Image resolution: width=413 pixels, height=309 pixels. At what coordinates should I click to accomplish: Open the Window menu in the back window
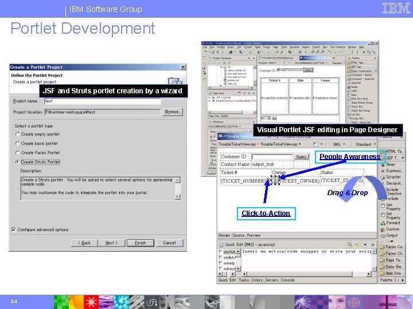(352, 47)
